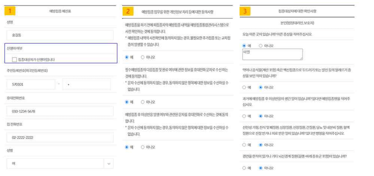The height and width of the screenshot is (176, 374).
Task: Click the 주민등록번호(외국인등록번호) label
Action: coord(27,70)
